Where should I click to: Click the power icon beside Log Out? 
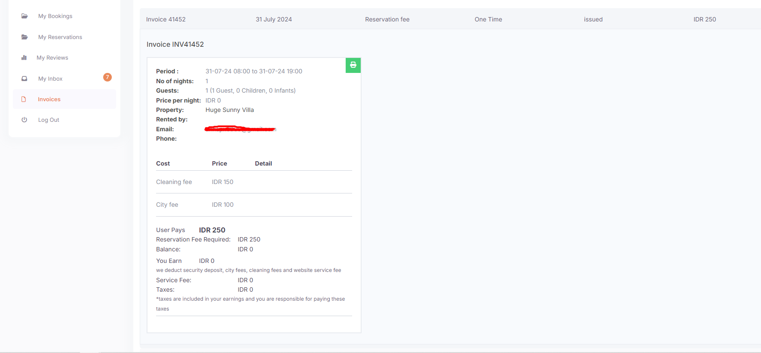pyautogui.click(x=25, y=120)
